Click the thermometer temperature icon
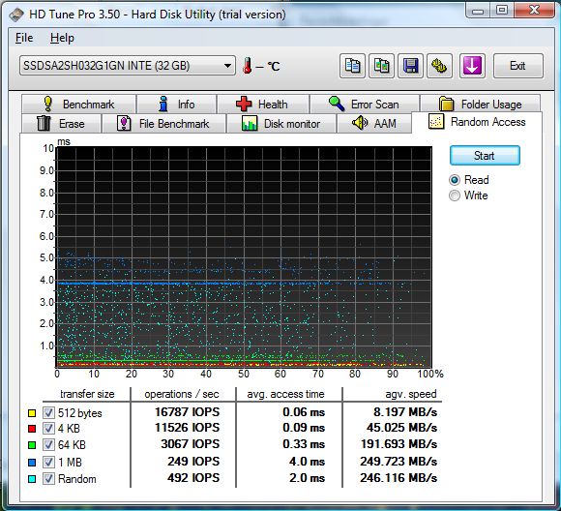Viewport: 561px width, 511px height. point(248,66)
